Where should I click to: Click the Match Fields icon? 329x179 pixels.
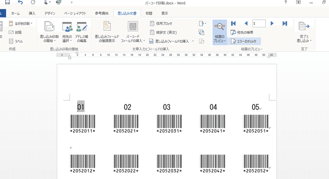coord(202,32)
